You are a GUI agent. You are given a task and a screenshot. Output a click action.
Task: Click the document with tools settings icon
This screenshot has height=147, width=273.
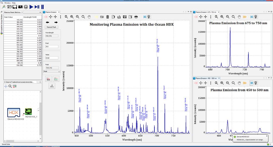click(x=130, y=17)
